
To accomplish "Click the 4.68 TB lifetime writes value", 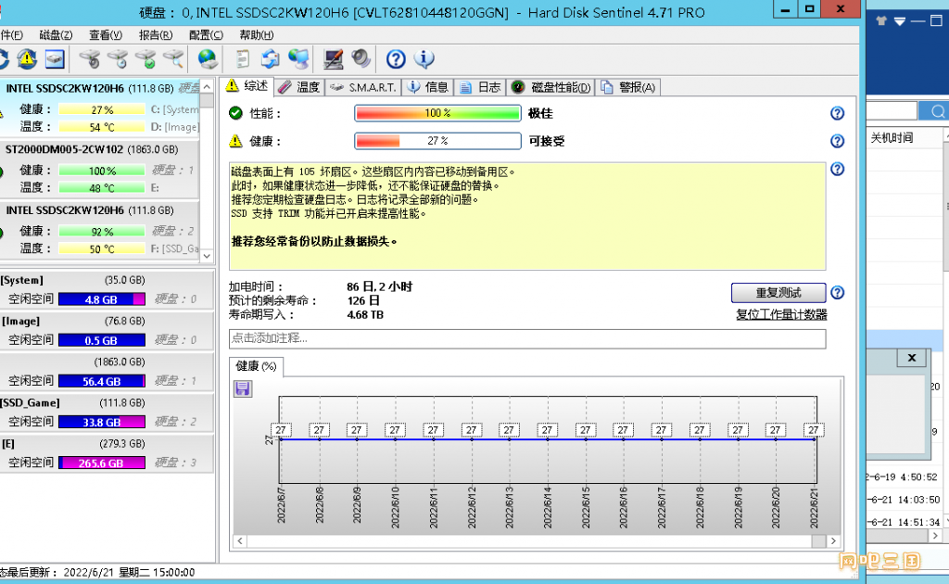I will click(x=365, y=314).
